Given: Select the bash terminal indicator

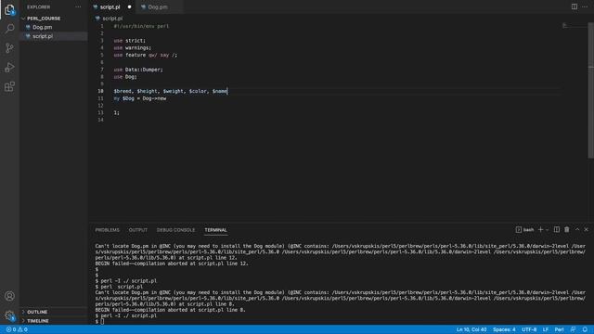Looking at the screenshot, I should [524, 230].
